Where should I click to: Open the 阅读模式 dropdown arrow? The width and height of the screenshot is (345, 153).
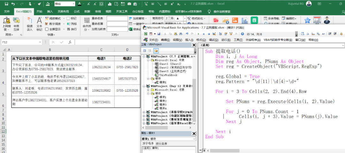(x=64, y=19)
